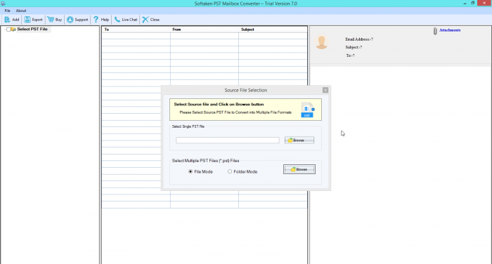Viewport: 492px width, 264px height.
Task: Tick the Select PST File checkbox
Action: pos(8,29)
